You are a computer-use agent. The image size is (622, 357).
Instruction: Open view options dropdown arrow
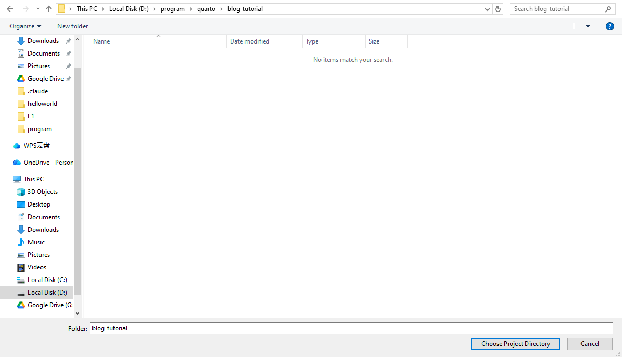point(588,26)
